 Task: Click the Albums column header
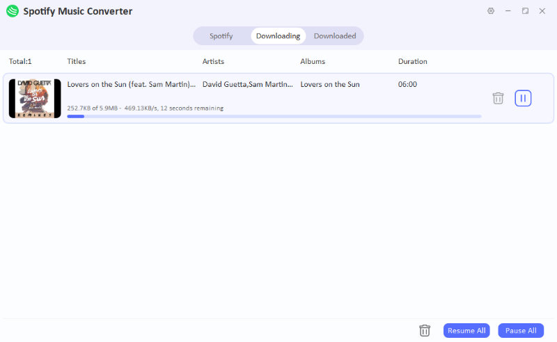click(x=313, y=61)
